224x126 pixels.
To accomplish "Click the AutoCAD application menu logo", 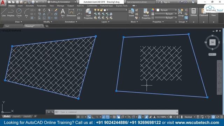I will pyautogui.click(x=3, y=3).
